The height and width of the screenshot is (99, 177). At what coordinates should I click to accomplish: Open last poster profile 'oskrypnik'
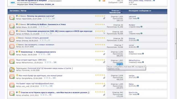pos(132,16)
